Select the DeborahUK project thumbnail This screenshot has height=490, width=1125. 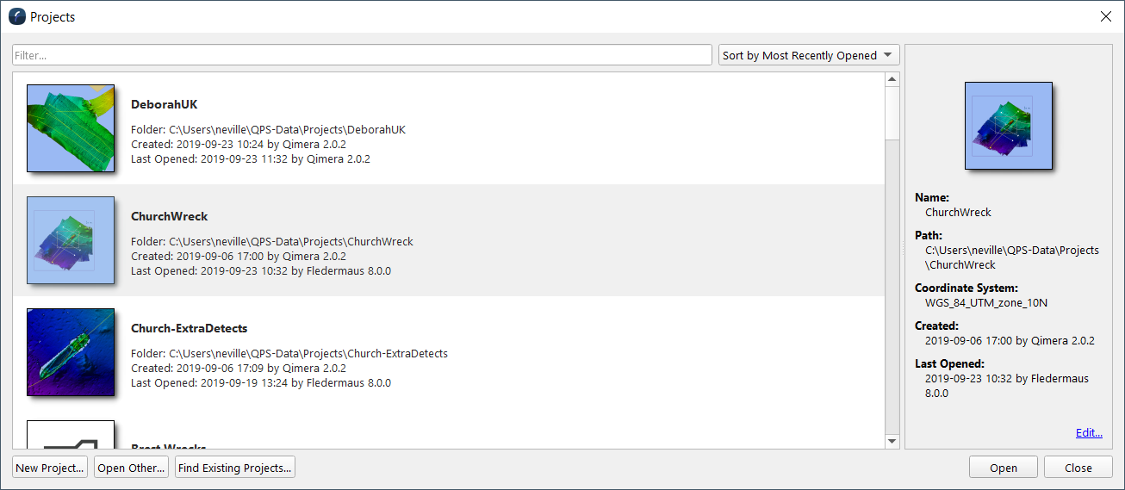[71, 128]
